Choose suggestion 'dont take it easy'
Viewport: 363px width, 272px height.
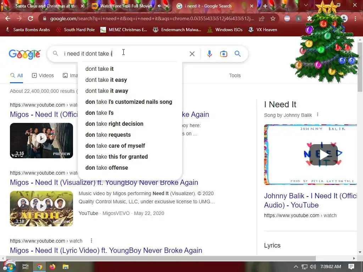coord(130,80)
